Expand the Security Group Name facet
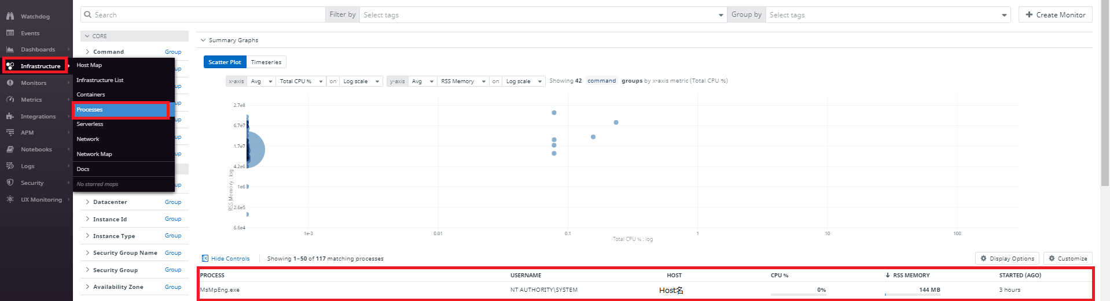1110x301 pixels. (x=87, y=252)
